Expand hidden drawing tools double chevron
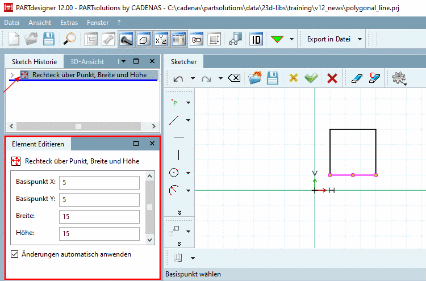 180,212
